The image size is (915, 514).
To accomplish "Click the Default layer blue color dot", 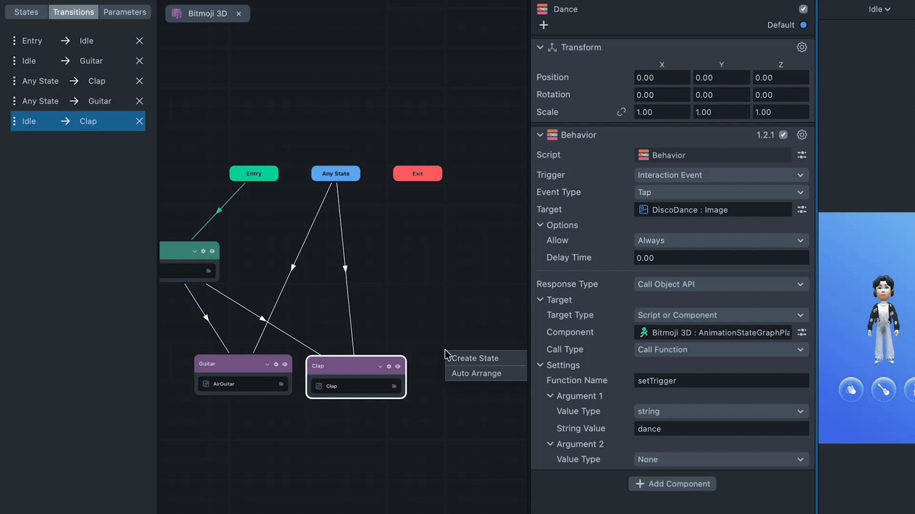I will click(803, 25).
